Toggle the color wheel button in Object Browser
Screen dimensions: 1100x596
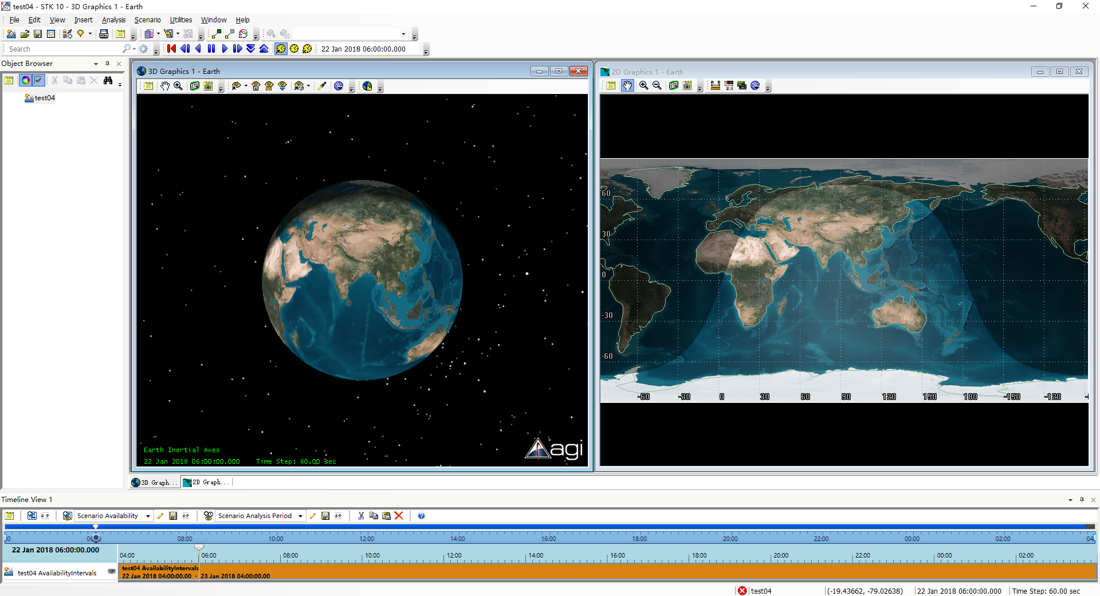[x=26, y=80]
